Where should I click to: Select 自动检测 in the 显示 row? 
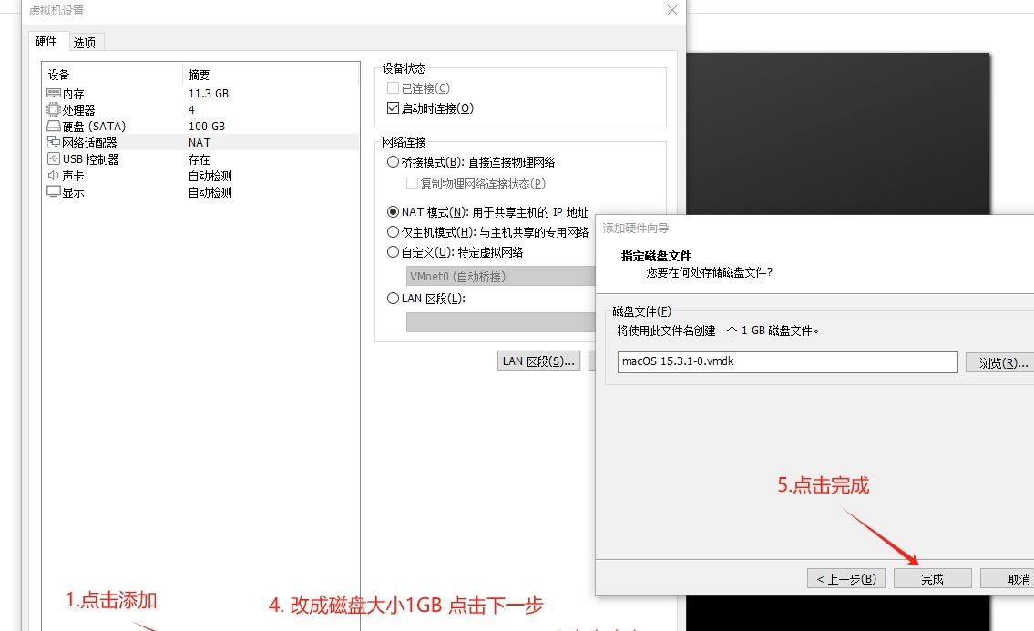[210, 192]
